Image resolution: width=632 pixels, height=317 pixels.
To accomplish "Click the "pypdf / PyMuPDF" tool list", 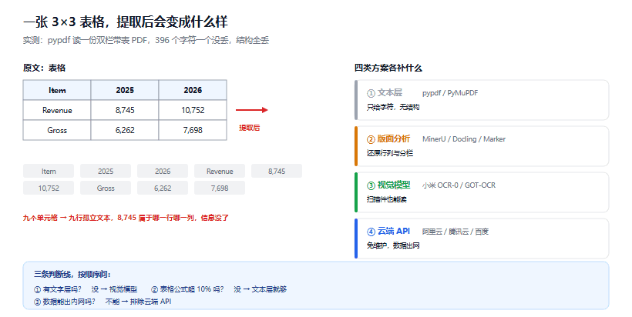I will (450, 93).
